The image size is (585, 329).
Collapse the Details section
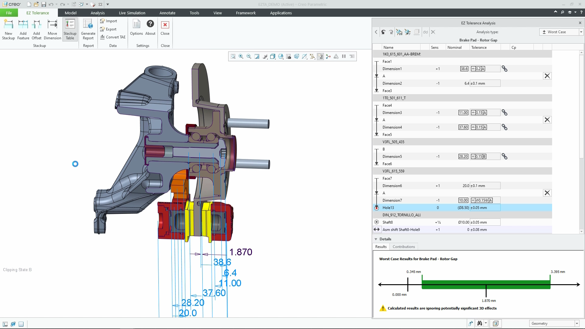376,239
